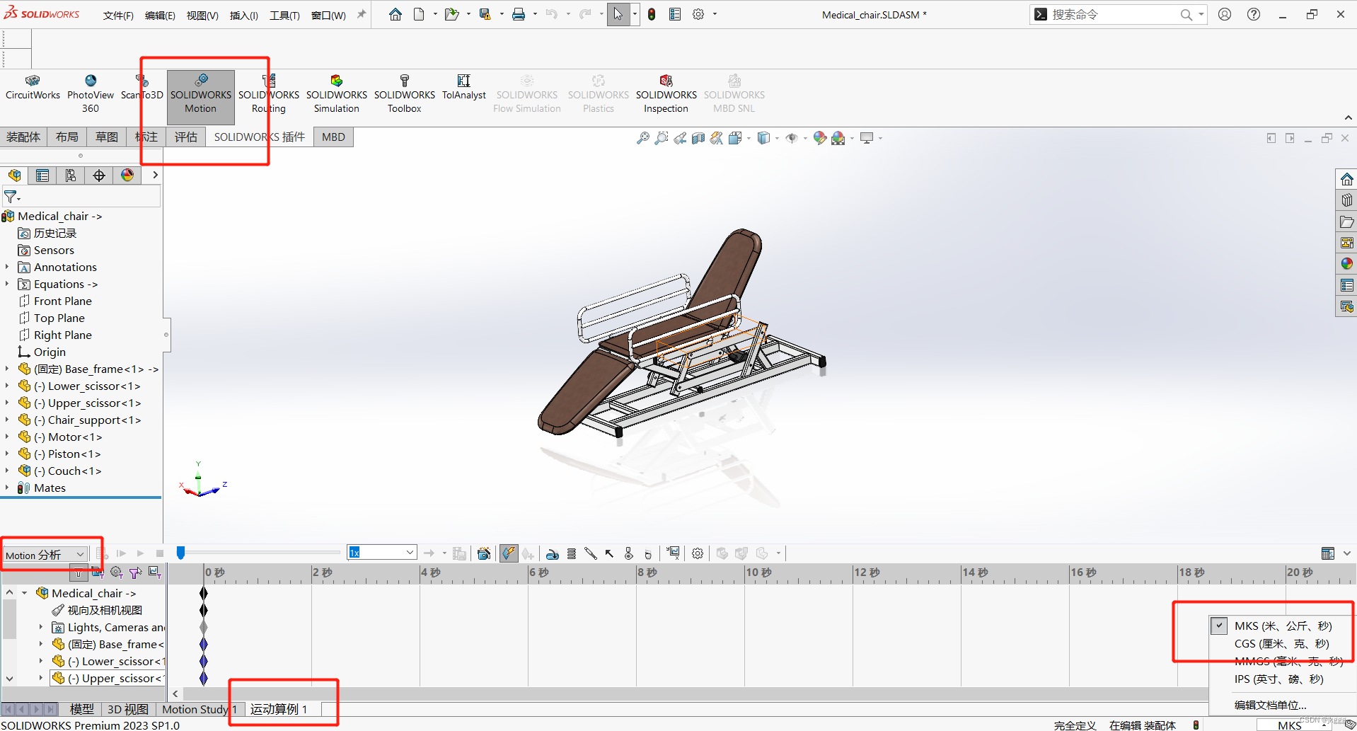Switch to the PropertyManager tab
This screenshot has height=731, width=1357.
click(42, 175)
